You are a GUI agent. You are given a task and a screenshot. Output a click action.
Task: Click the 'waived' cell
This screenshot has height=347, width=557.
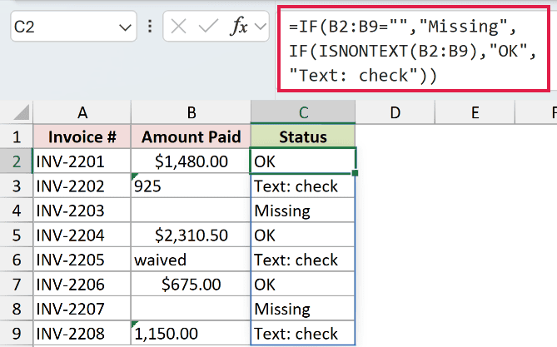(191, 260)
